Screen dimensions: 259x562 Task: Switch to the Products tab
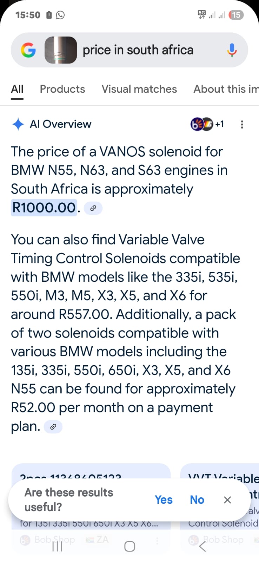[x=62, y=89]
